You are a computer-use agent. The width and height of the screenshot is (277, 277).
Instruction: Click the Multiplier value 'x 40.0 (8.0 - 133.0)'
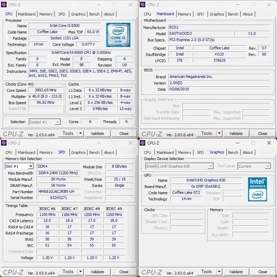click(46, 96)
